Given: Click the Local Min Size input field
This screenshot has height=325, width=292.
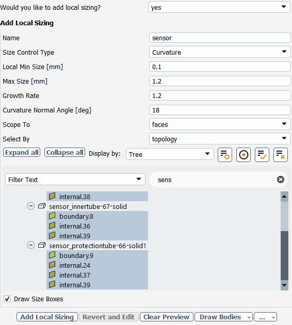Looking at the screenshot, I should [x=220, y=67].
